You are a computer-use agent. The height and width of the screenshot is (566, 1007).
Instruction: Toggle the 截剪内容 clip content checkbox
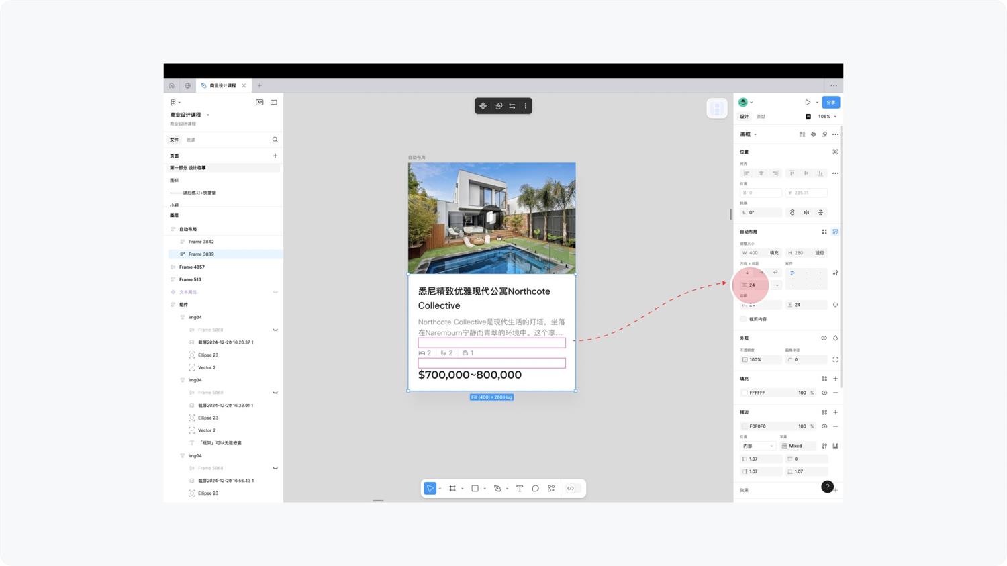tap(743, 319)
